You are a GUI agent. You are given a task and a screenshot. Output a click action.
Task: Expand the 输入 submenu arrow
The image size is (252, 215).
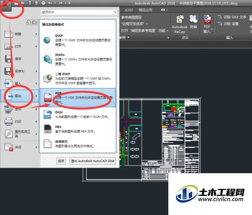36,84
